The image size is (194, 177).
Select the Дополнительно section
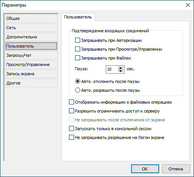31,37
